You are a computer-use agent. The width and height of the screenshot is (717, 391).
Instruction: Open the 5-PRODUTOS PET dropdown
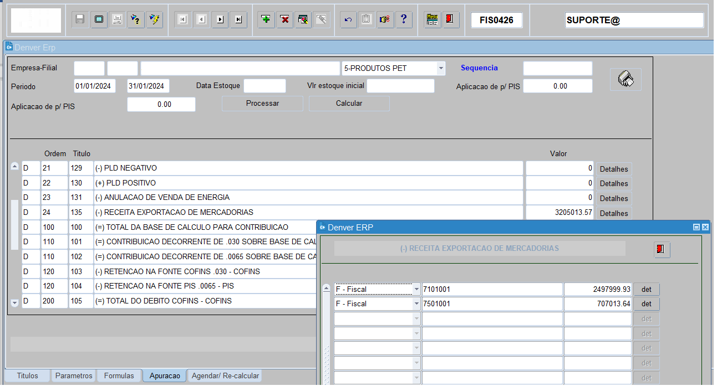coord(441,69)
